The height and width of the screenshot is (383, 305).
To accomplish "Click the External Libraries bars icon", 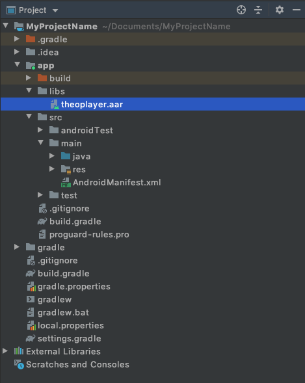I will 19,351.
